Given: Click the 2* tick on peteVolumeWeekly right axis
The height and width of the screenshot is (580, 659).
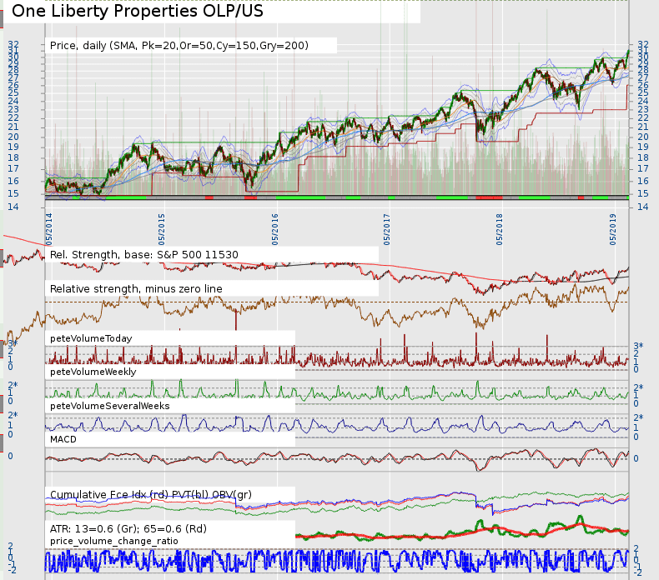Looking at the screenshot, I should coord(638,387).
